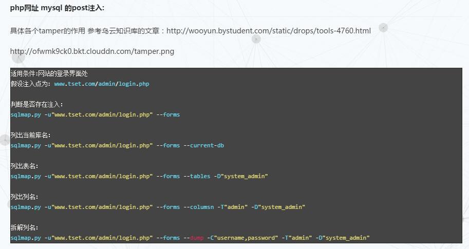Click -D"system_admin" in the dump command
The width and height of the screenshot is (469, 249).
(343, 238)
